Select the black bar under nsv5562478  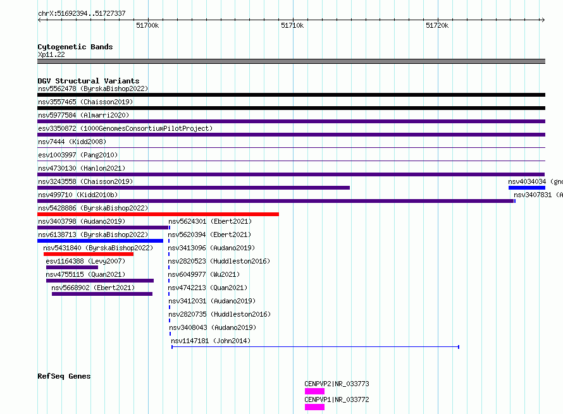pyautogui.click(x=291, y=95)
